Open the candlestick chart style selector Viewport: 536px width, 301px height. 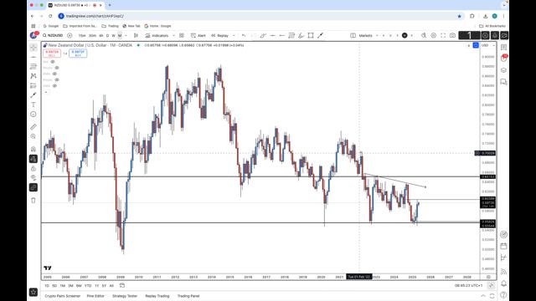click(136, 35)
